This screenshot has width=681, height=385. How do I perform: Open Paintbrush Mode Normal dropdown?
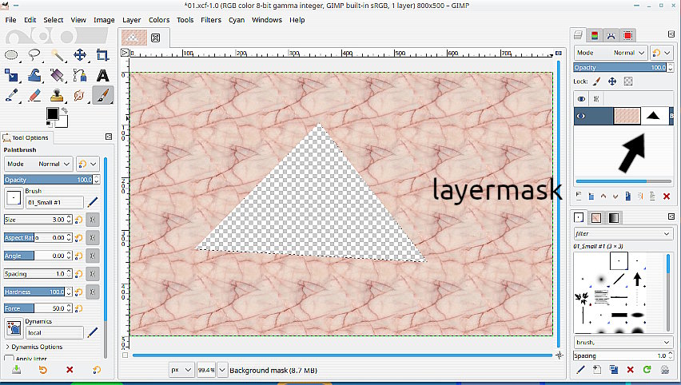point(38,164)
